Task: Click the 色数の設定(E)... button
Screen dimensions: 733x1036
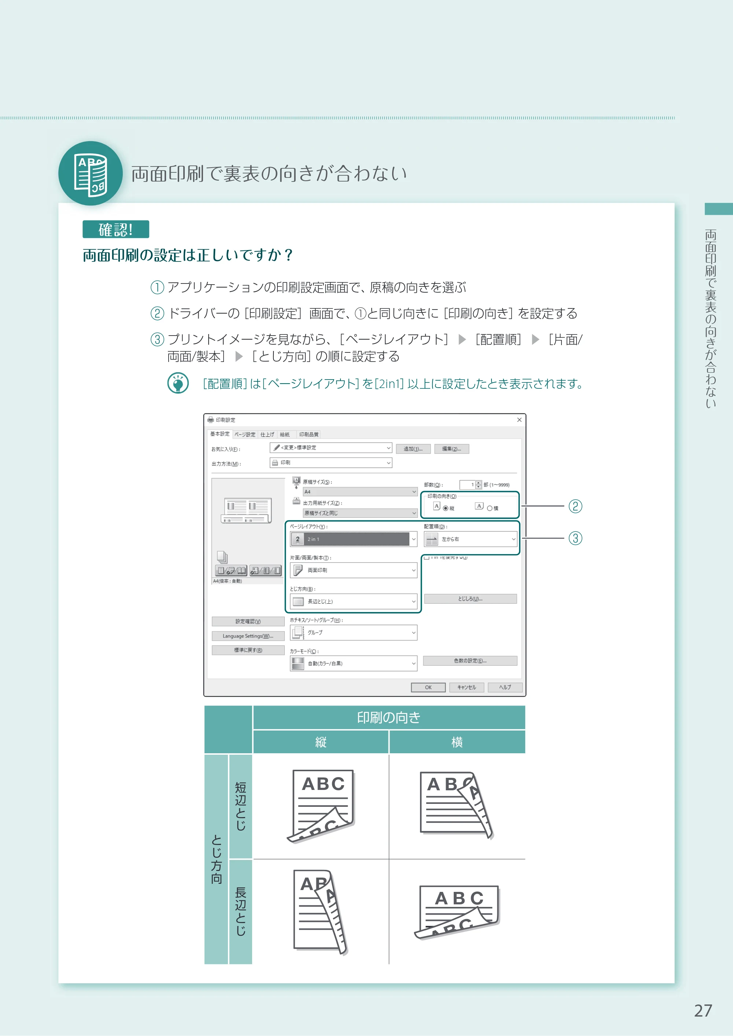Action: 470,661
